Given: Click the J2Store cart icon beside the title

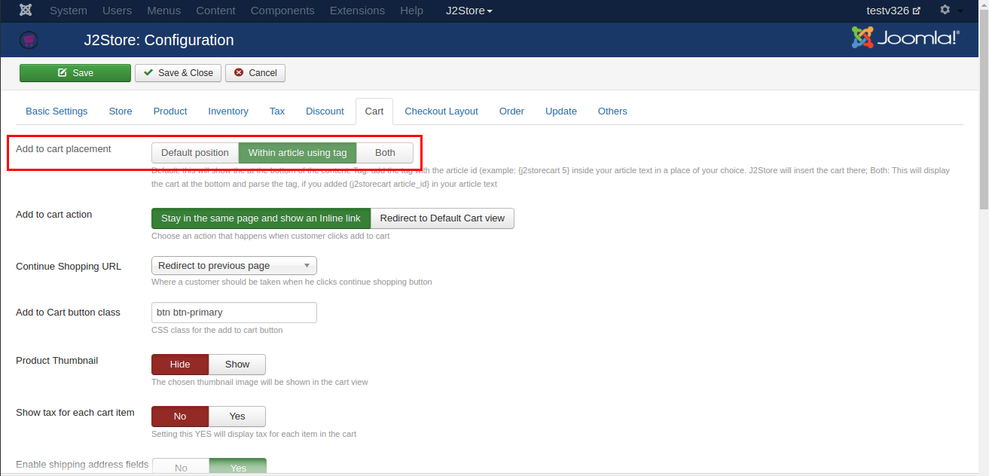Looking at the screenshot, I should click(29, 40).
